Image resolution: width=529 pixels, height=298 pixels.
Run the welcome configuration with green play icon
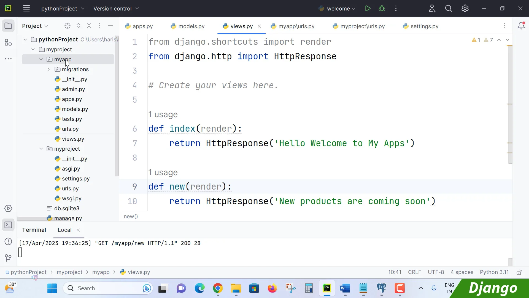368,8
